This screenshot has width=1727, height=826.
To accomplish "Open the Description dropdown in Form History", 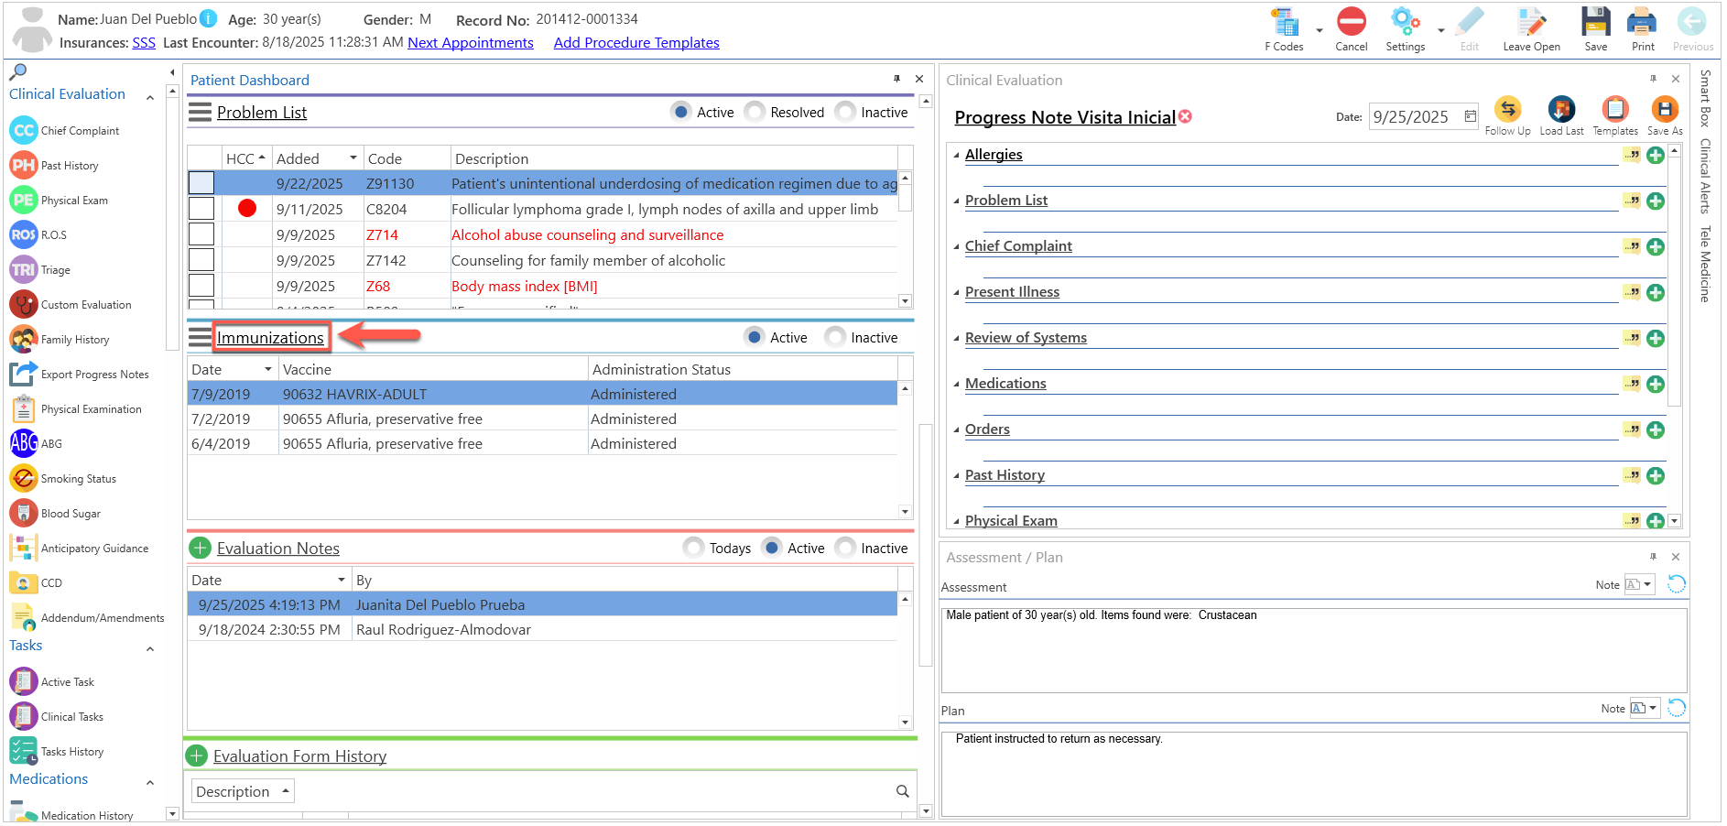I will 286,791.
